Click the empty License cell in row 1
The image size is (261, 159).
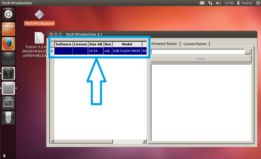coord(80,51)
